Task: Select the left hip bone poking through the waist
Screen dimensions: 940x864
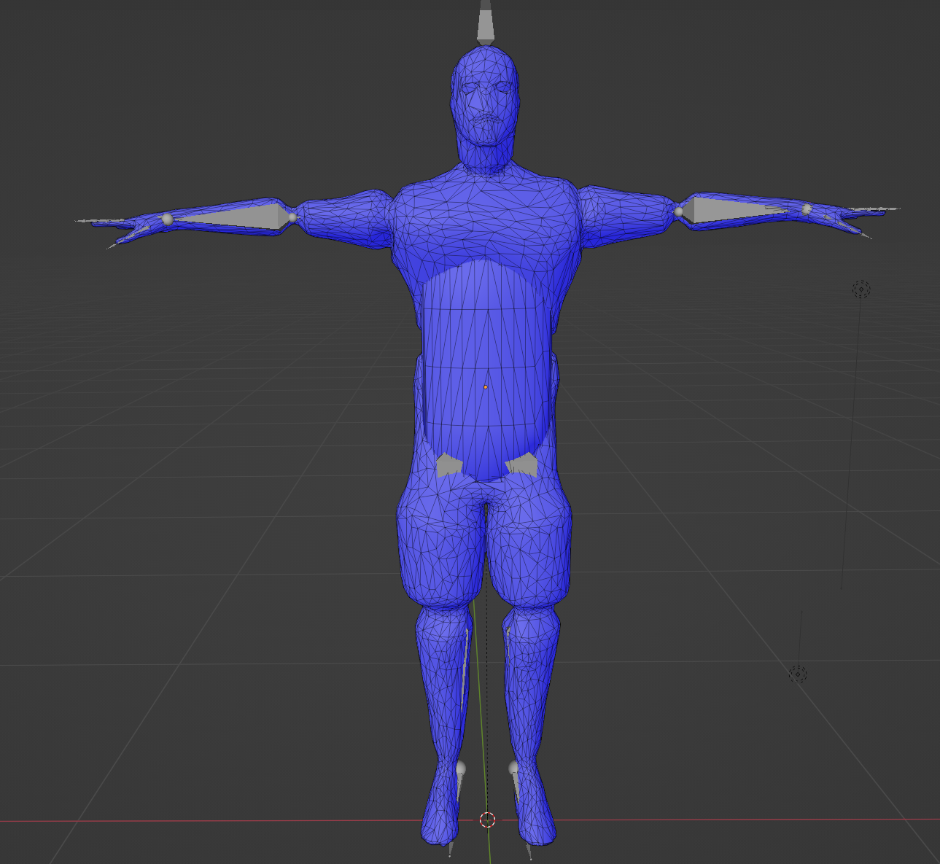Action: [448, 465]
